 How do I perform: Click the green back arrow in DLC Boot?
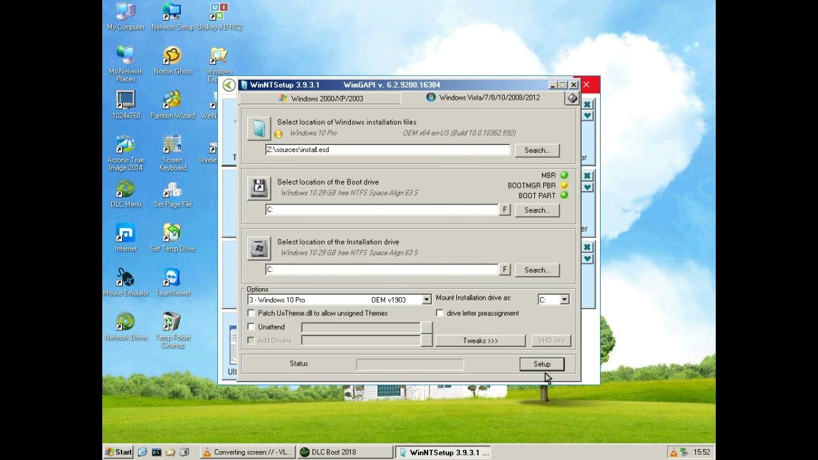[x=229, y=85]
